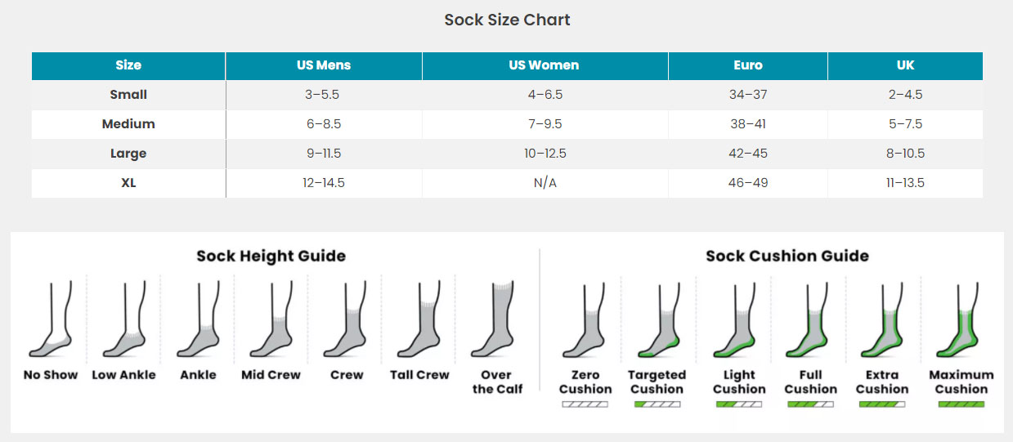1013x442 pixels.
Task: Click the Ankle height sock icon
Action: [x=198, y=320]
